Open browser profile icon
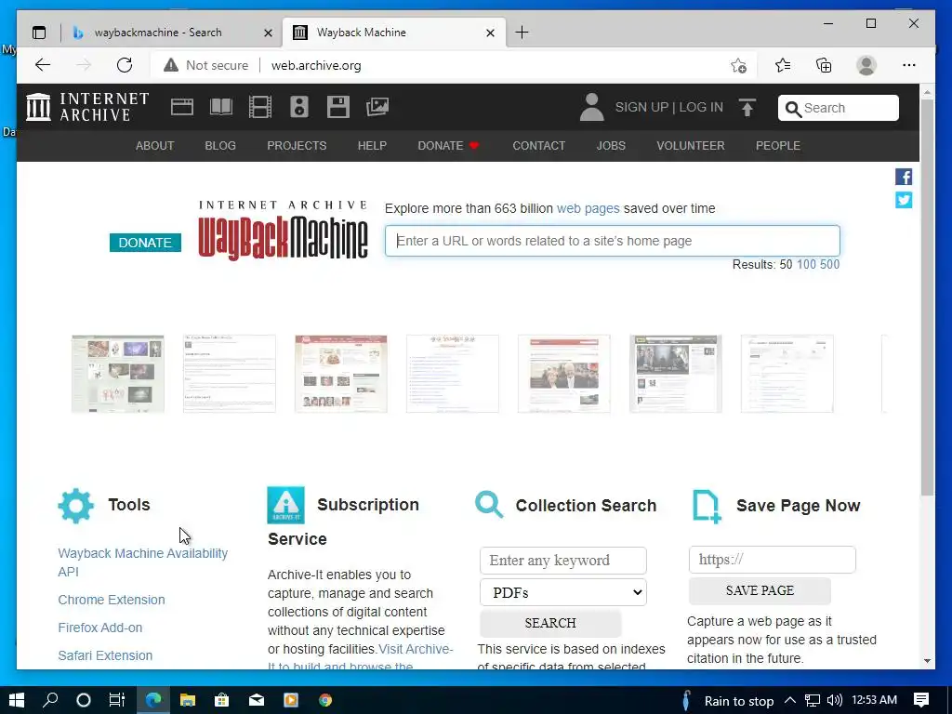 click(866, 65)
